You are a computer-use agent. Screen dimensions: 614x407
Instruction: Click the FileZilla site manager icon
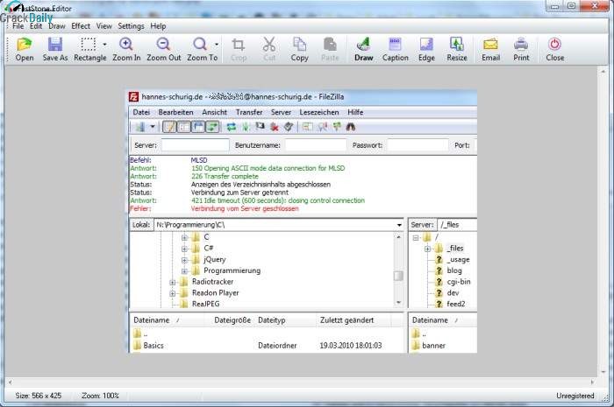[140, 127]
